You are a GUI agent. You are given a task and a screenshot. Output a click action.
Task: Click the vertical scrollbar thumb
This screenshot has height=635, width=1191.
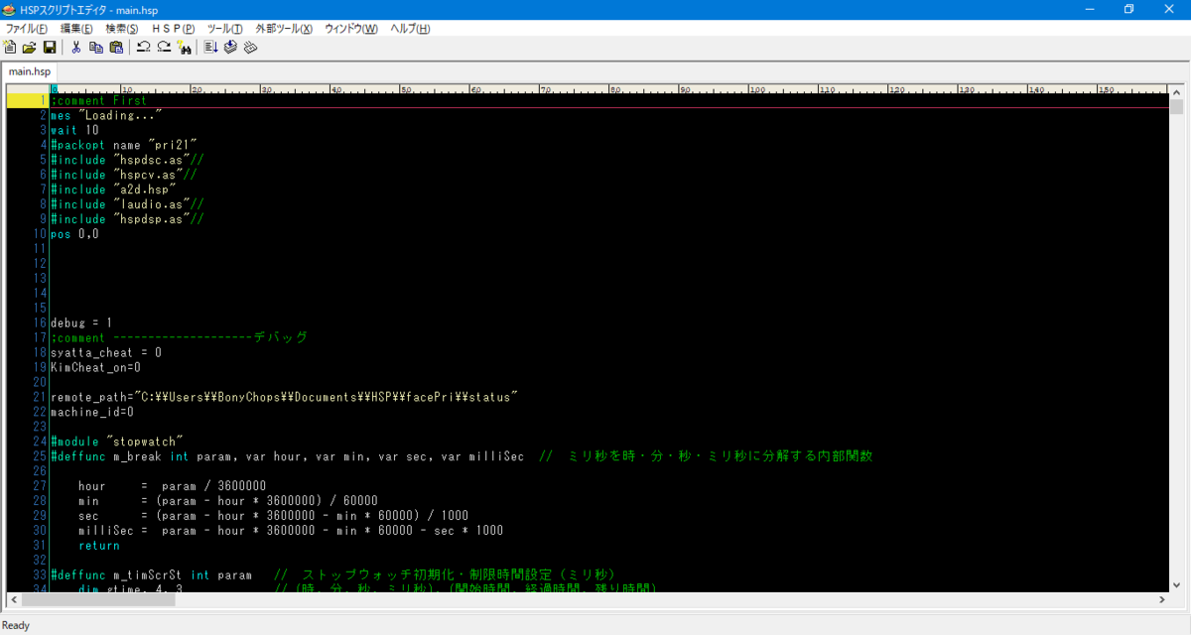pos(1176,107)
